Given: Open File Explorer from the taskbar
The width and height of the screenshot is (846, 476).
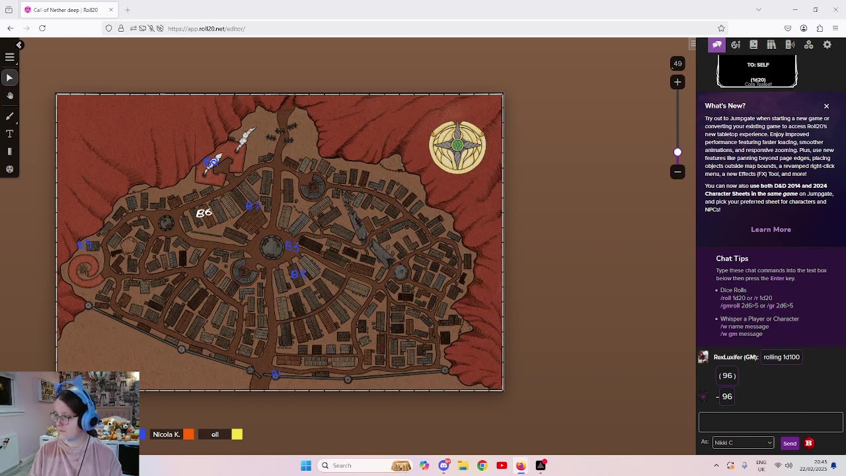Looking at the screenshot, I should (463, 465).
